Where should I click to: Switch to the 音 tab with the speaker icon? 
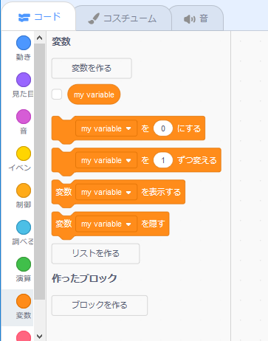[196, 18]
